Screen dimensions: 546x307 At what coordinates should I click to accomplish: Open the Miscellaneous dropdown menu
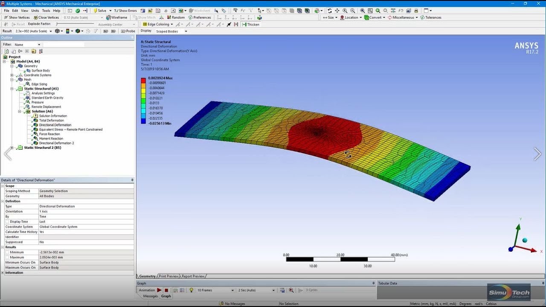coord(403,17)
